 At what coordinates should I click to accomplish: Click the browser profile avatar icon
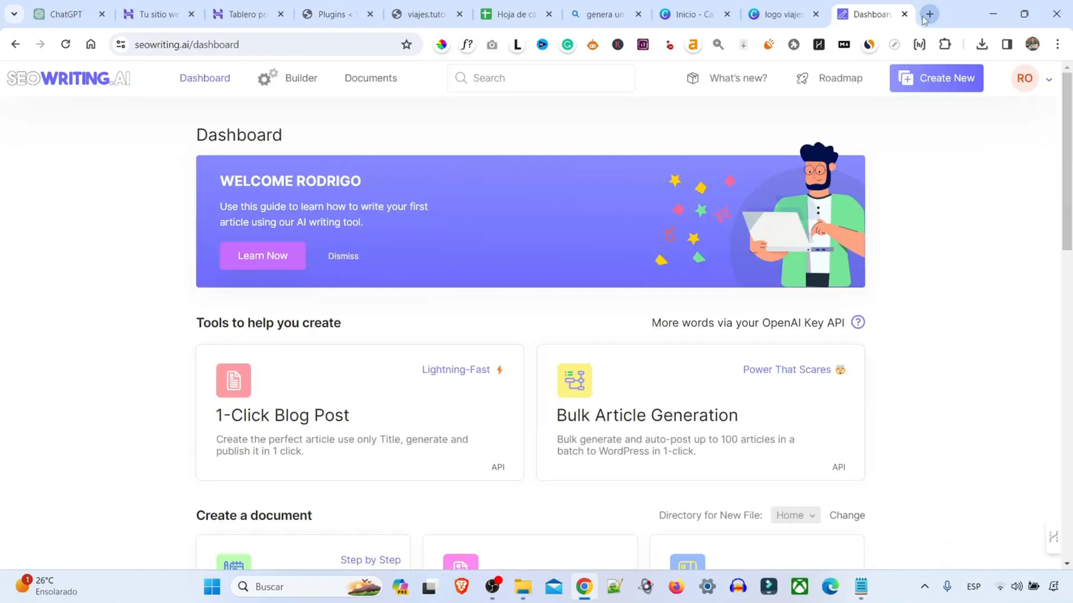[1032, 44]
